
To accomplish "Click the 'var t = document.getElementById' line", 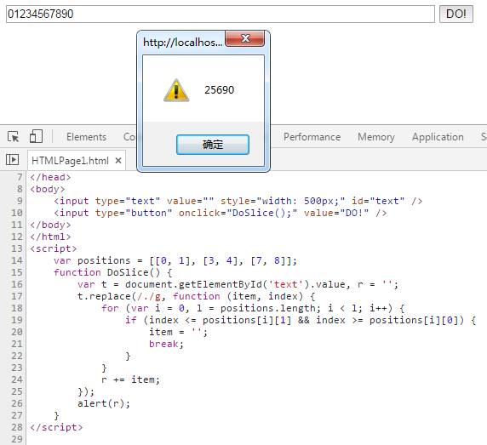I will click(238, 284).
